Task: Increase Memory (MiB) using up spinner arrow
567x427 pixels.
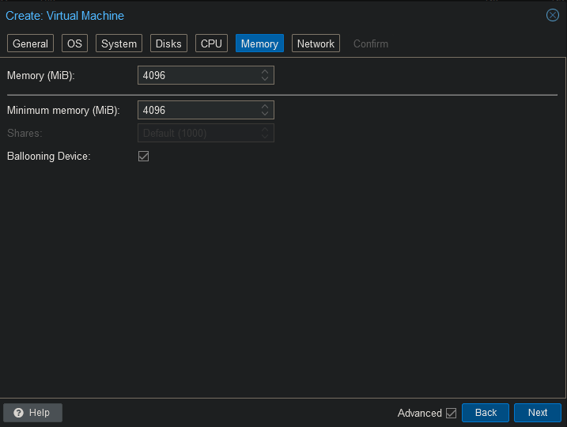Action: click(266, 72)
